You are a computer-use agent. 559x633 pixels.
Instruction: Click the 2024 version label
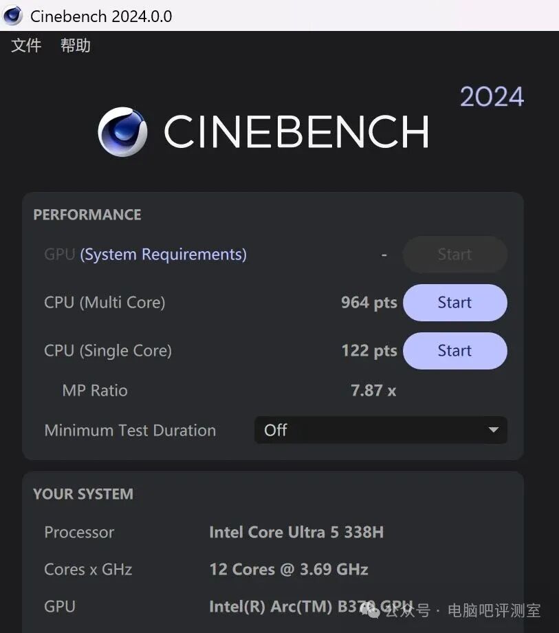[492, 96]
